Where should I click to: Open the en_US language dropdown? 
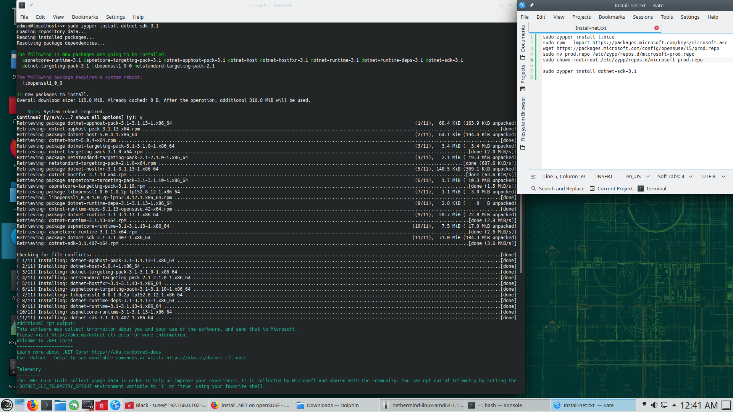click(x=638, y=176)
